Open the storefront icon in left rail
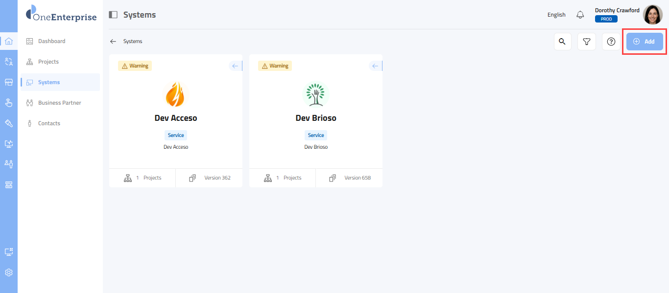This screenshot has width=669, height=293. click(8, 82)
